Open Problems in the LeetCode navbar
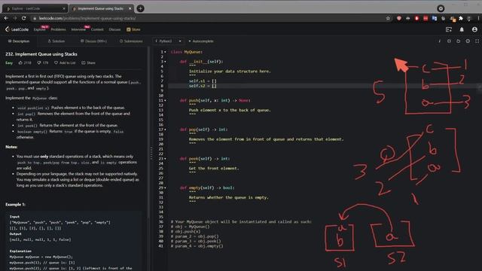 [x=59, y=29]
